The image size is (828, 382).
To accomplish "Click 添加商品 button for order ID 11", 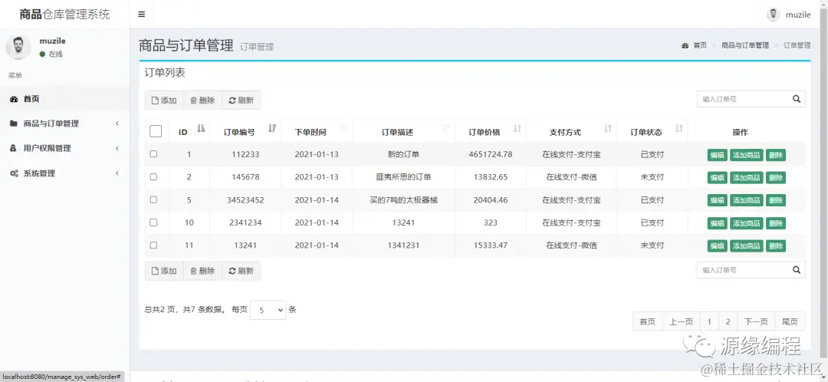I will coord(746,245).
